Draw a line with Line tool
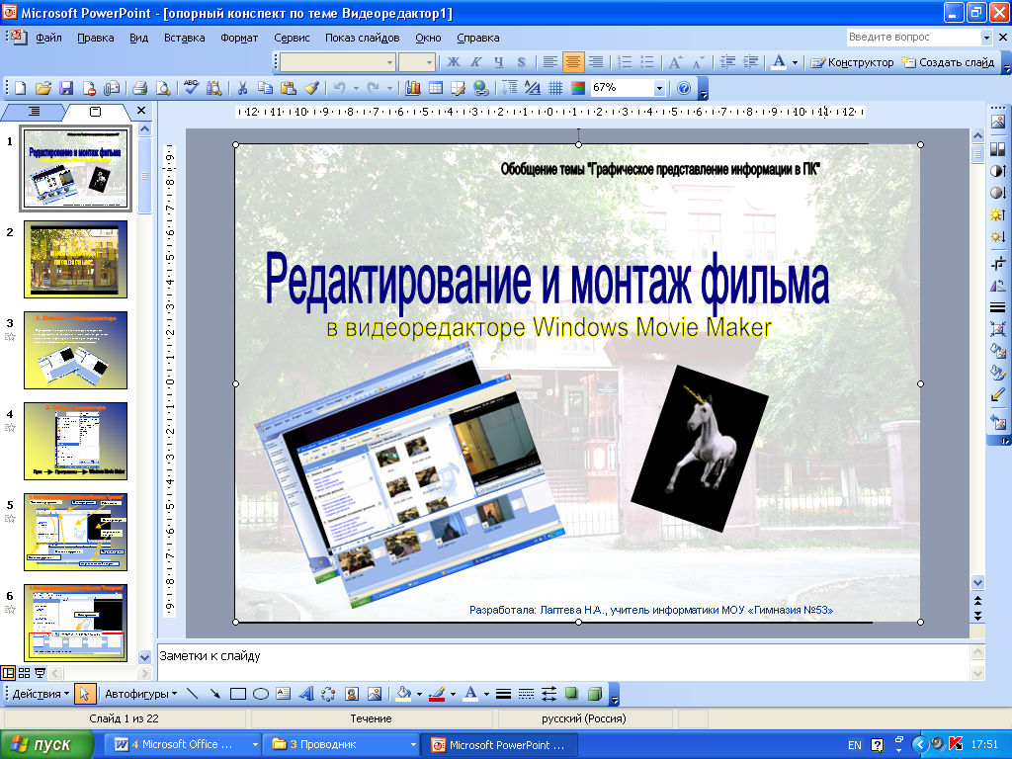The height and width of the screenshot is (759, 1012). pos(193,694)
